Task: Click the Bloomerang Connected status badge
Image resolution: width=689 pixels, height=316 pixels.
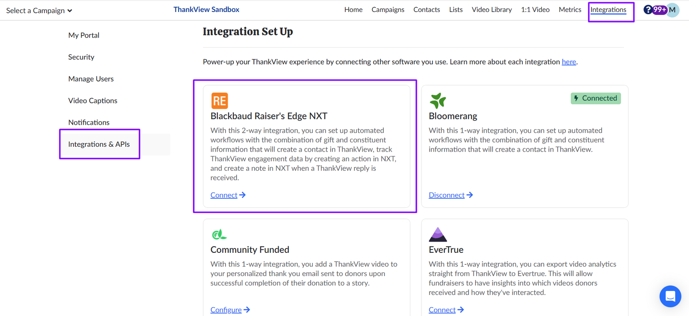Action: (595, 98)
